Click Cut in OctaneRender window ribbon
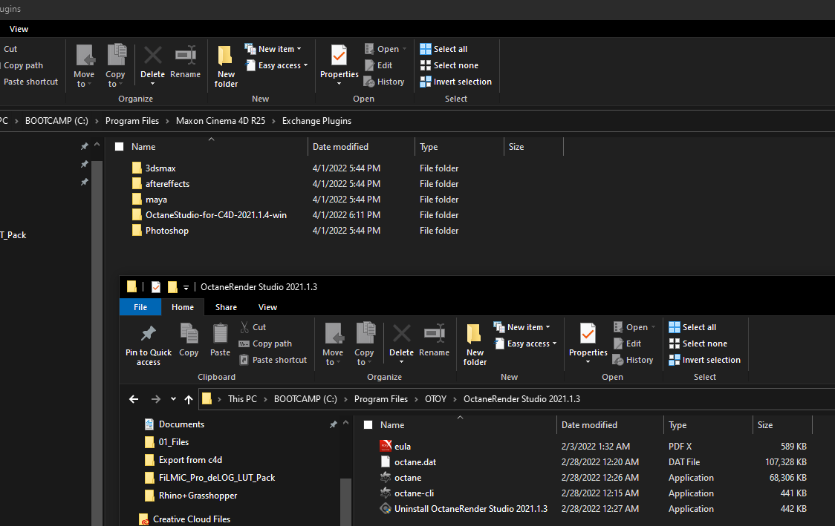 [x=253, y=327]
